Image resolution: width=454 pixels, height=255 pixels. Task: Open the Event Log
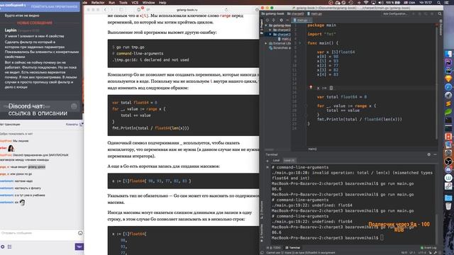[428, 248]
